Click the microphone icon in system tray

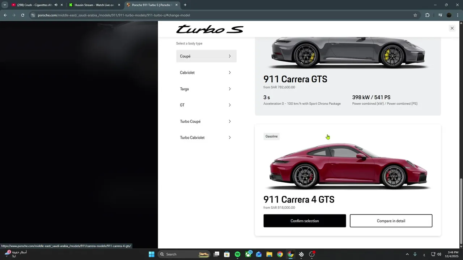(x=415, y=254)
